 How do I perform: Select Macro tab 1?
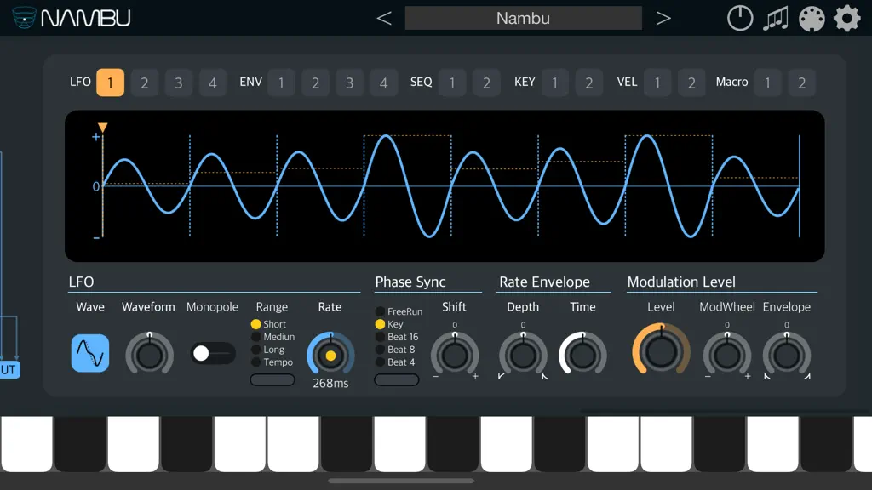coord(767,83)
